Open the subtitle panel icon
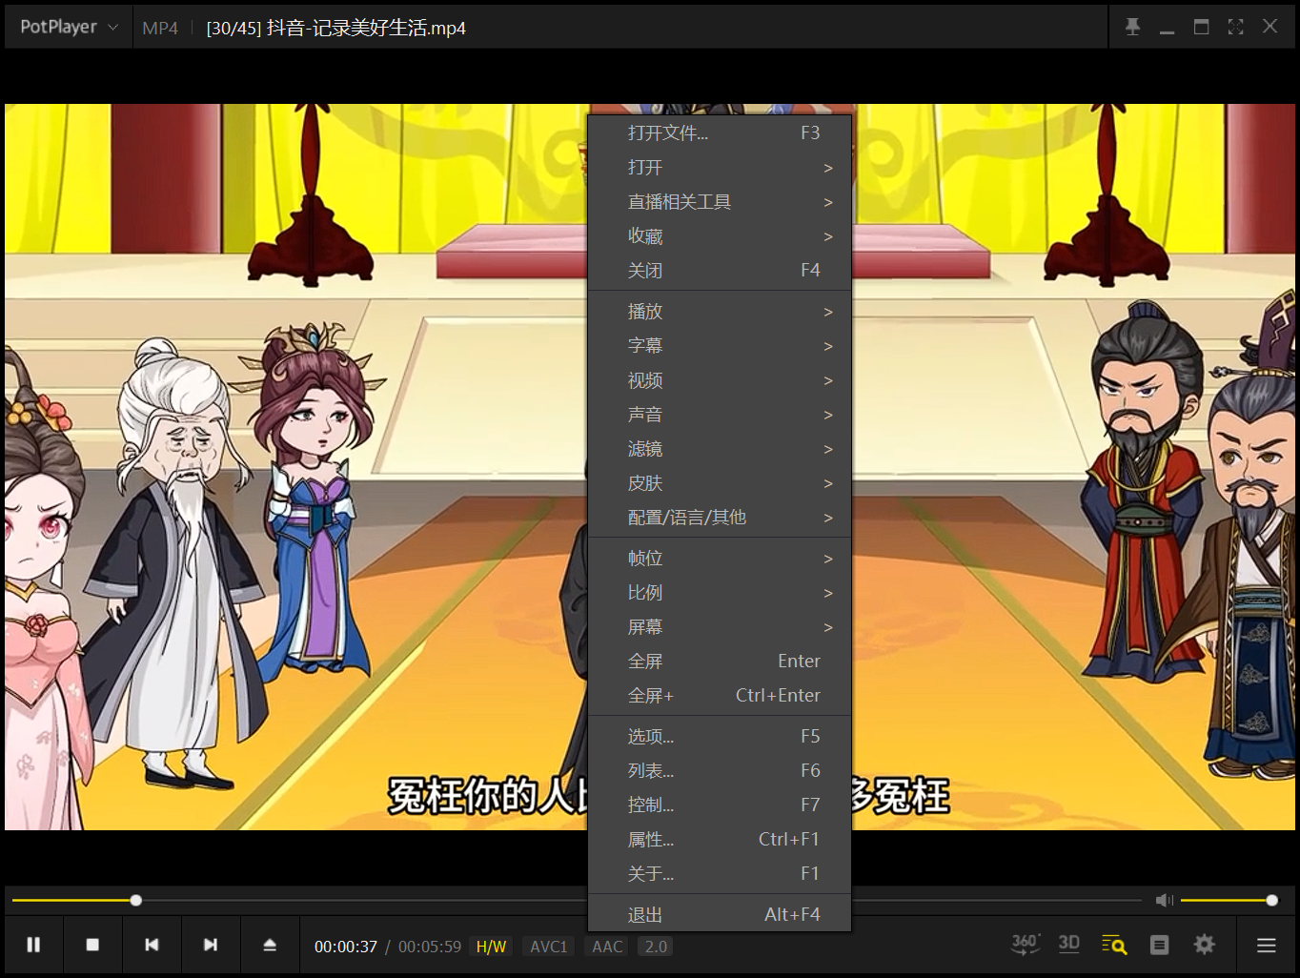 coord(1160,945)
